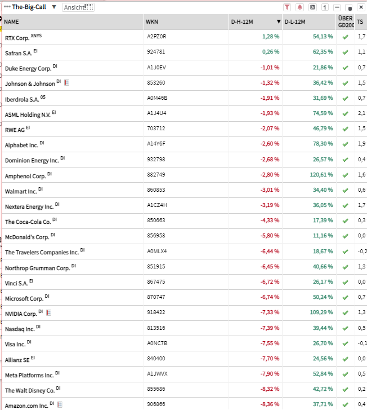Image resolution: width=367 pixels, height=410 pixels.
Task: Click the red filter funnel icon
Action: (x=287, y=7)
